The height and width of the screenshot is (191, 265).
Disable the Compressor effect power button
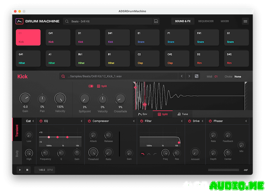coord(89,121)
